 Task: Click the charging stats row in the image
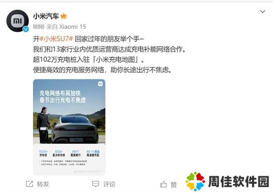tap(69, 153)
